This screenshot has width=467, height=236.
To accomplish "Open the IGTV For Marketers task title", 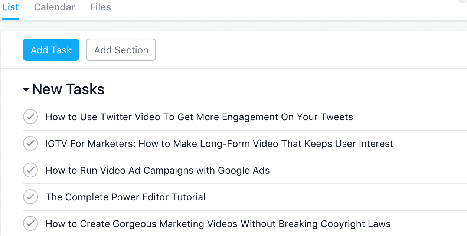I will [219, 144].
